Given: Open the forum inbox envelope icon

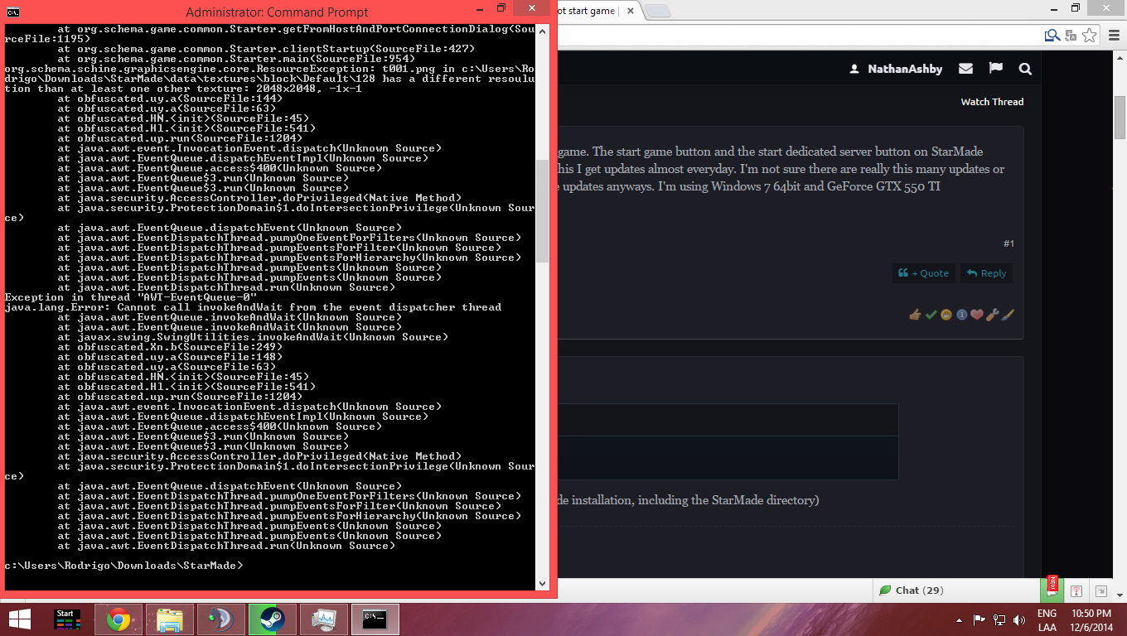Looking at the screenshot, I should tap(965, 69).
